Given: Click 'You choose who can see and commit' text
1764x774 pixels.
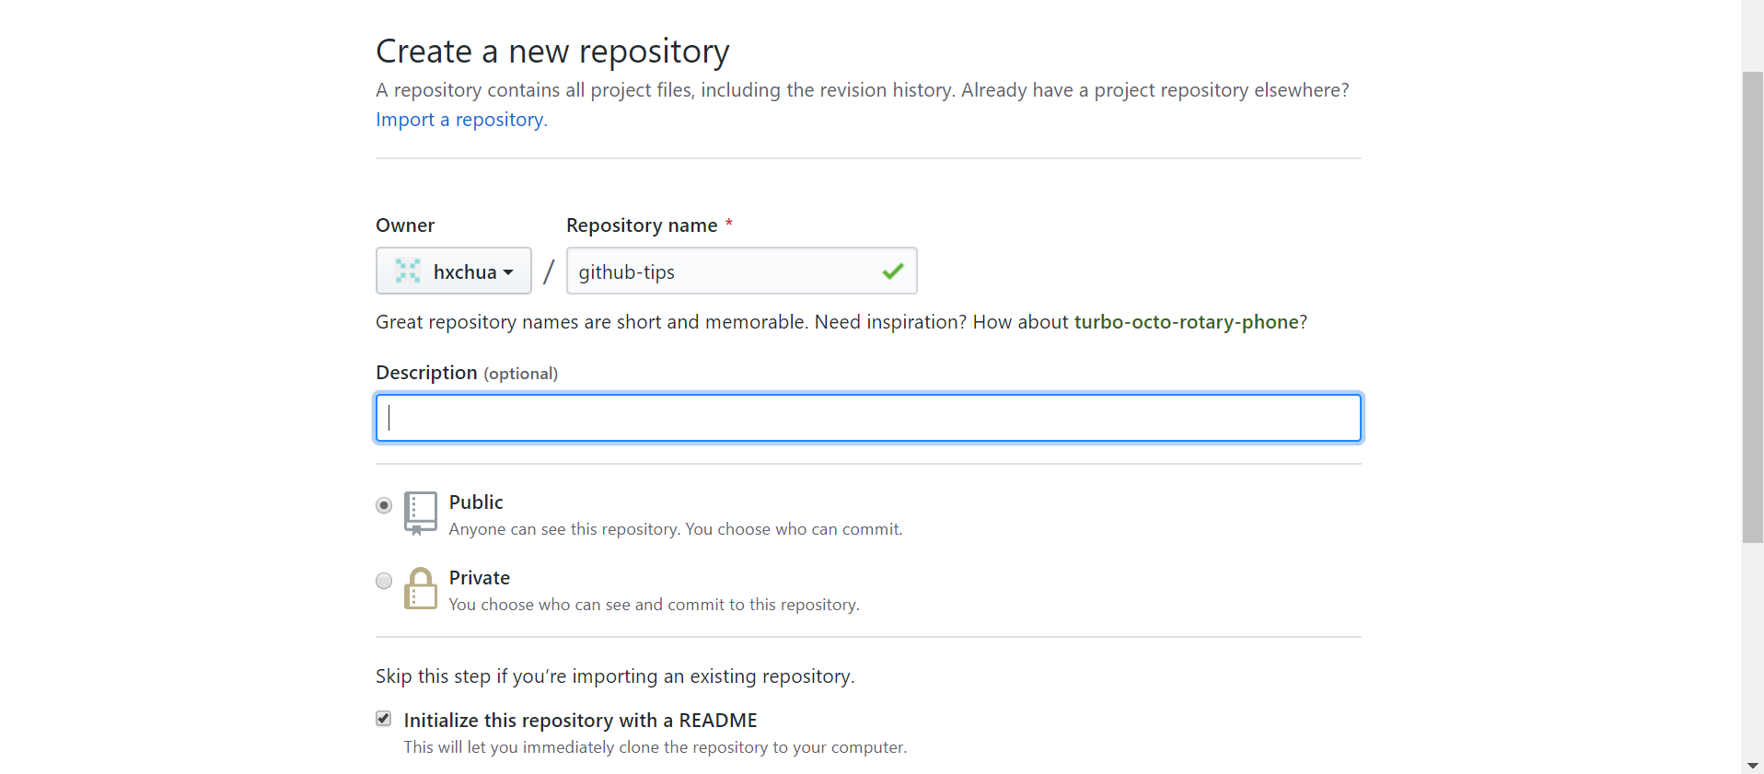Looking at the screenshot, I should pos(655,605).
